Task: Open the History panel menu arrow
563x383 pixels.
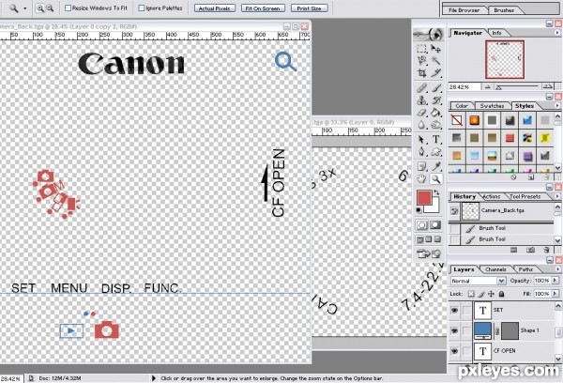Action: click(x=557, y=196)
